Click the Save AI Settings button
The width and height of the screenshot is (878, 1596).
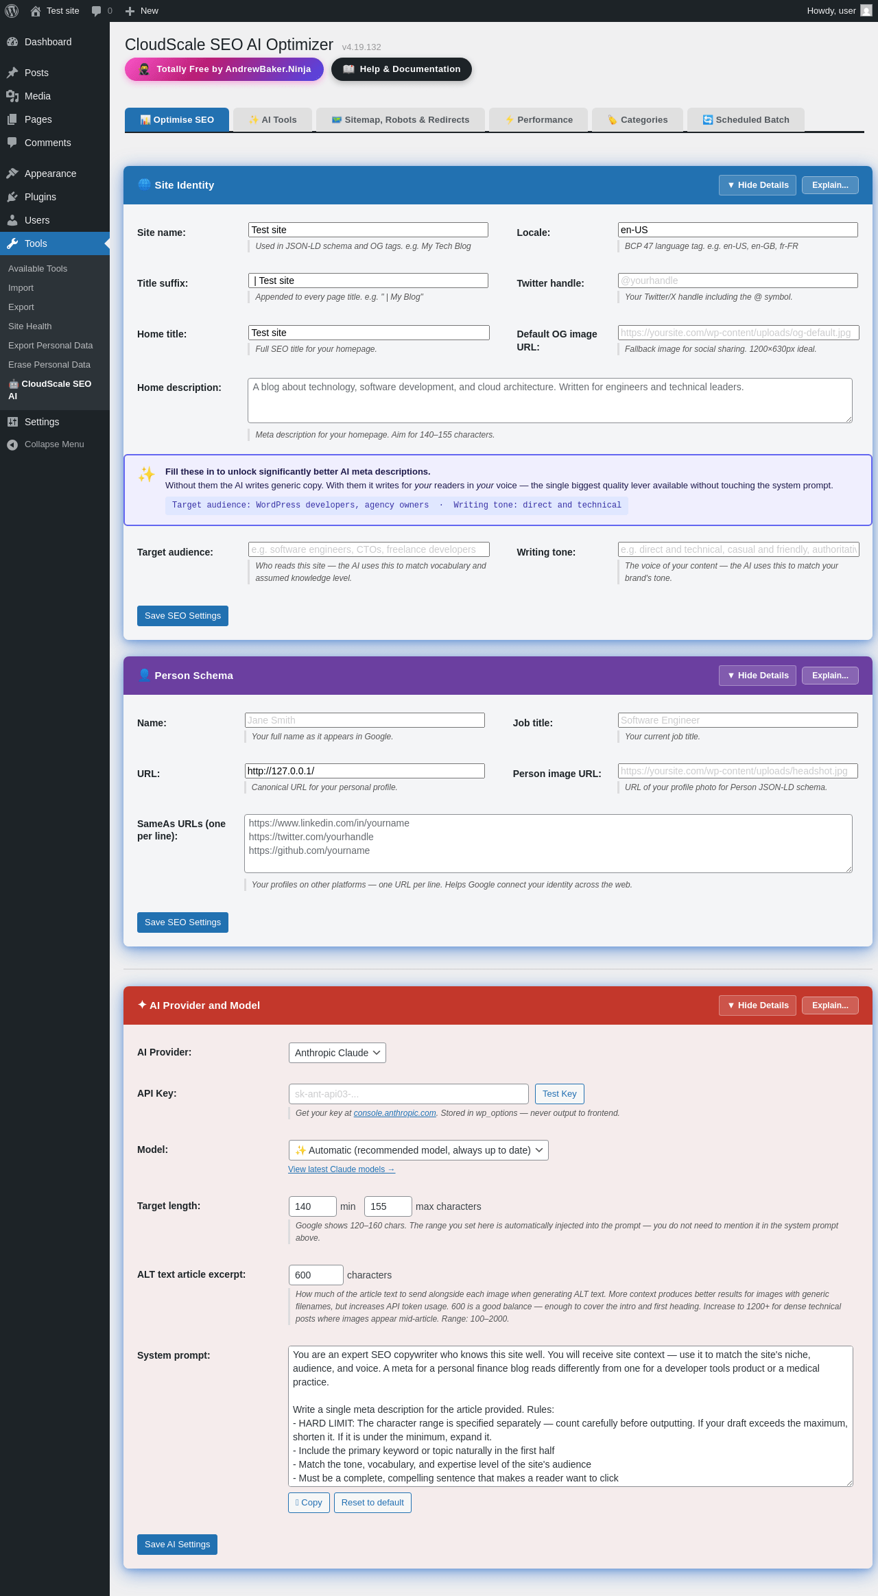point(177,1545)
